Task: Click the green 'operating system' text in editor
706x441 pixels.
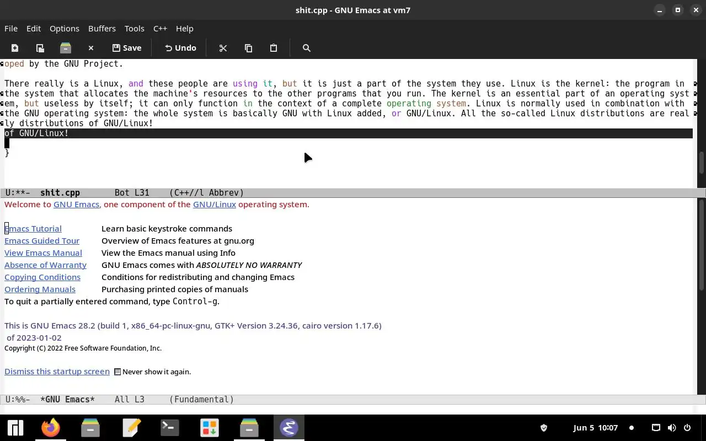Action: pyautogui.click(x=426, y=103)
